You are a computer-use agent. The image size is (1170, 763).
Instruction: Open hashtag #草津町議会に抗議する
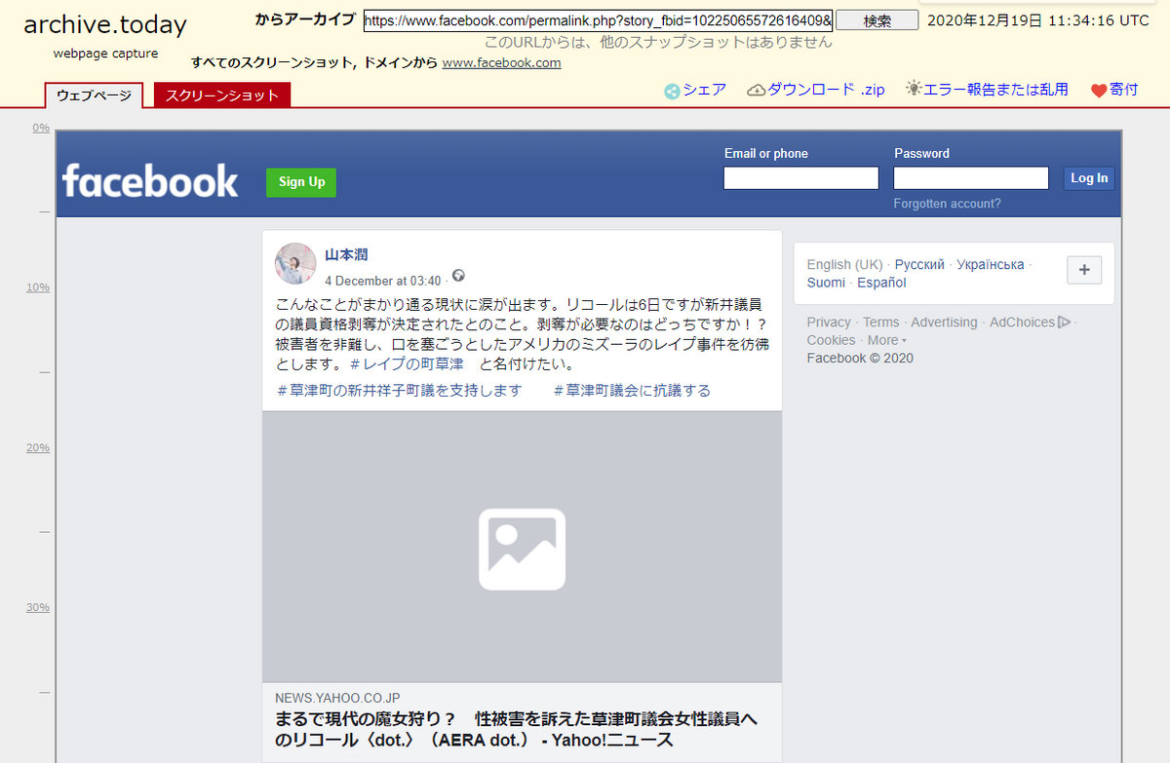point(632,390)
